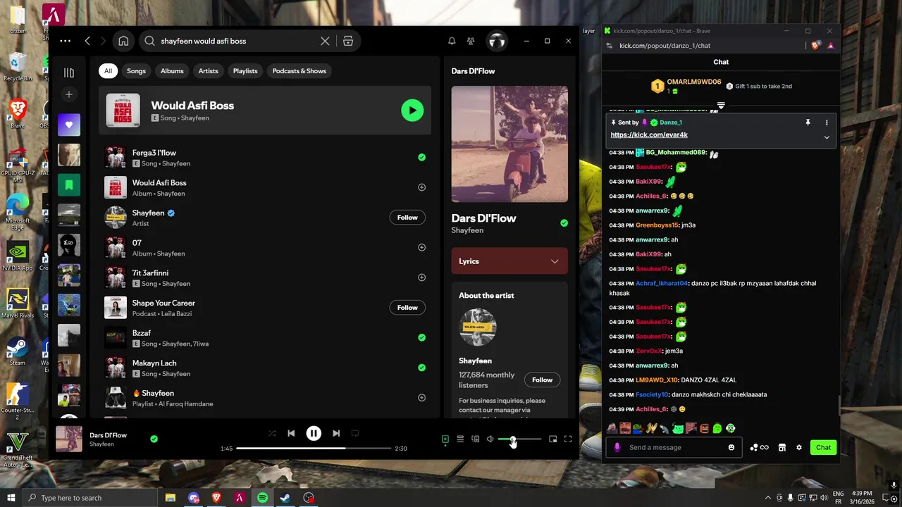
Task: Open Spotify Friend Activity icon
Action: pos(471,41)
